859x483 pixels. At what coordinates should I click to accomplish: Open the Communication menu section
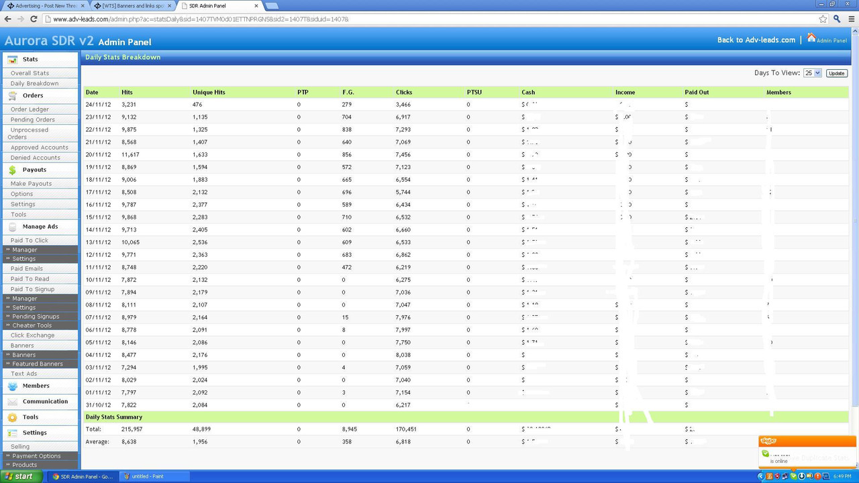[45, 402]
